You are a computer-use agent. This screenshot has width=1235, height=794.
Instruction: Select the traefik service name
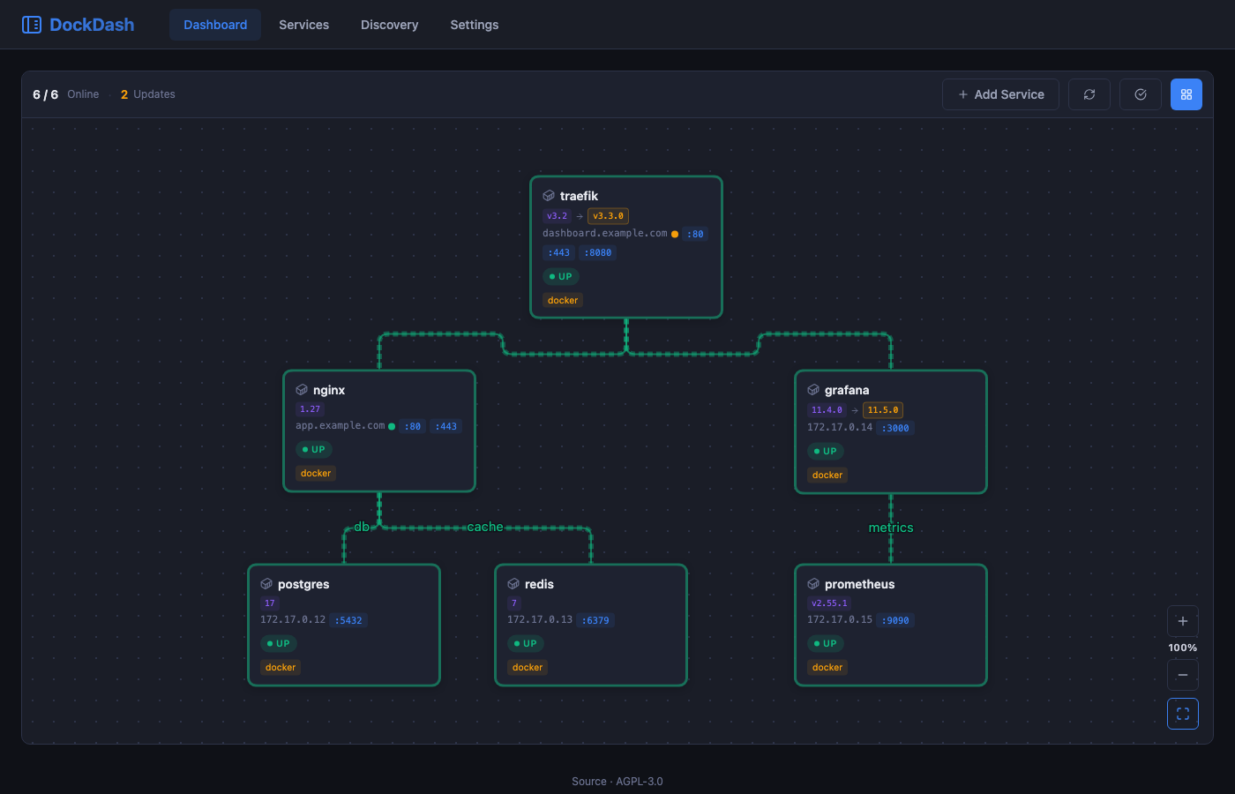point(579,196)
